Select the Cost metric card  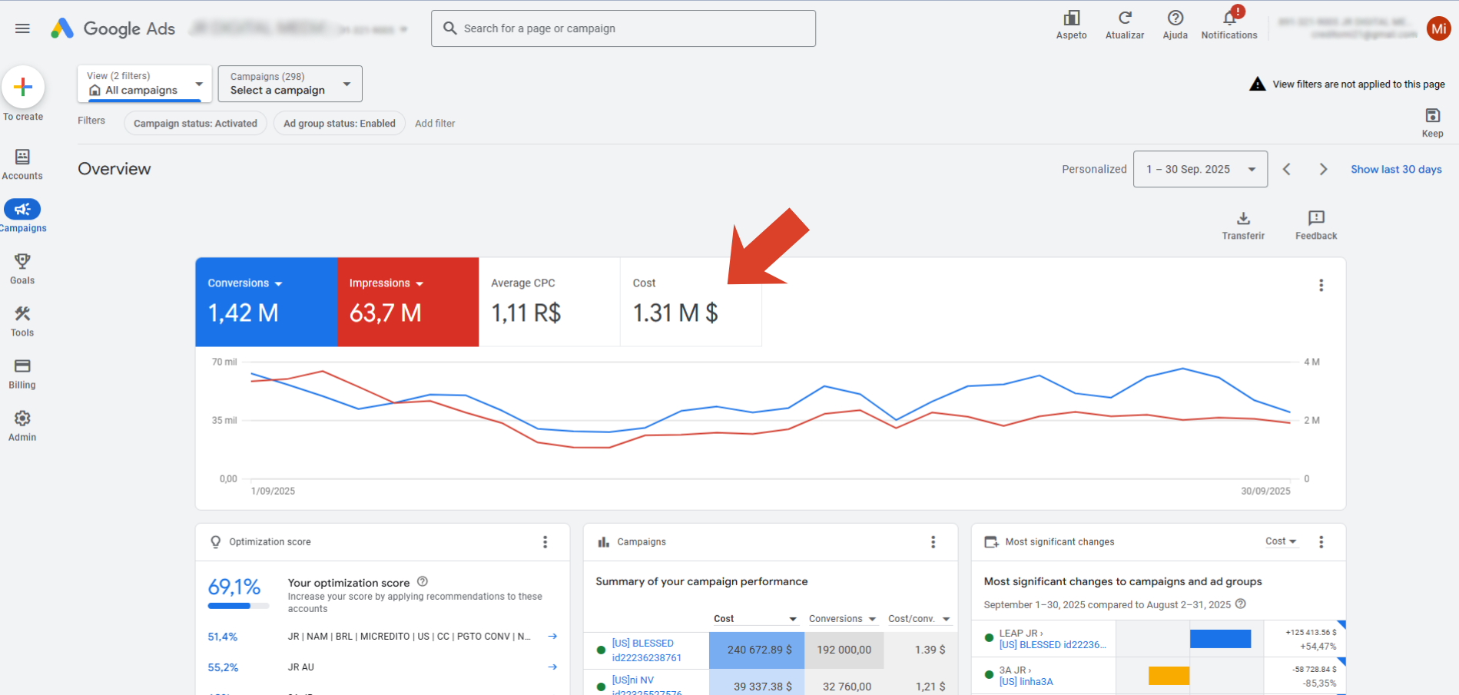tap(691, 302)
